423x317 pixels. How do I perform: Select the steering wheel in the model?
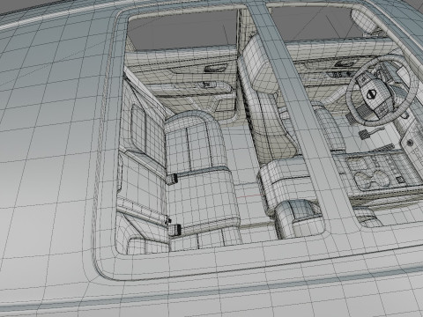pyautogui.click(x=383, y=91)
